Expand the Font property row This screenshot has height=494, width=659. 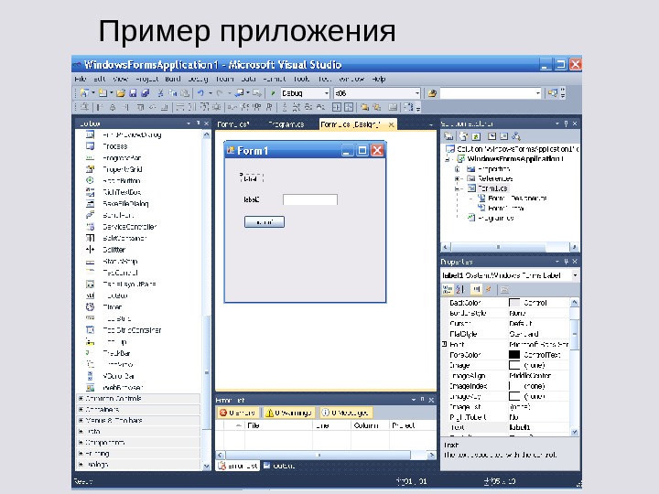tap(444, 344)
